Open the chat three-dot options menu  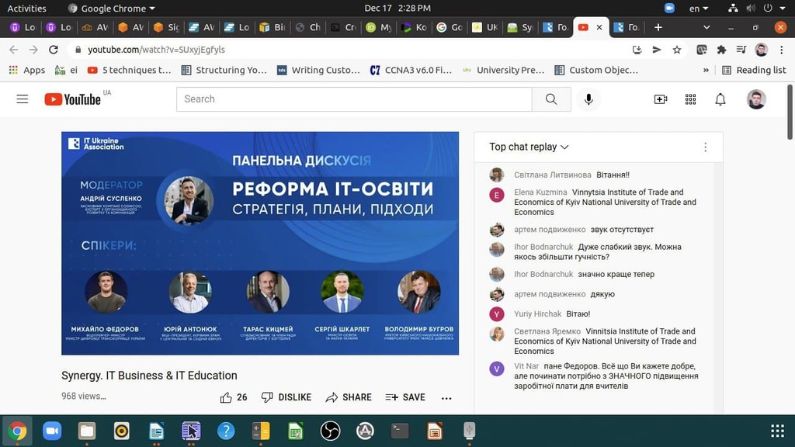tap(705, 147)
